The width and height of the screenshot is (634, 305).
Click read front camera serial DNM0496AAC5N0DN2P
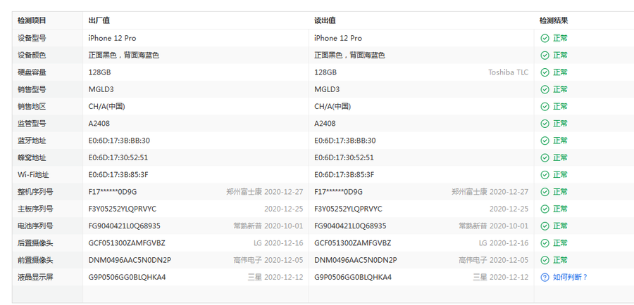[356, 260]
